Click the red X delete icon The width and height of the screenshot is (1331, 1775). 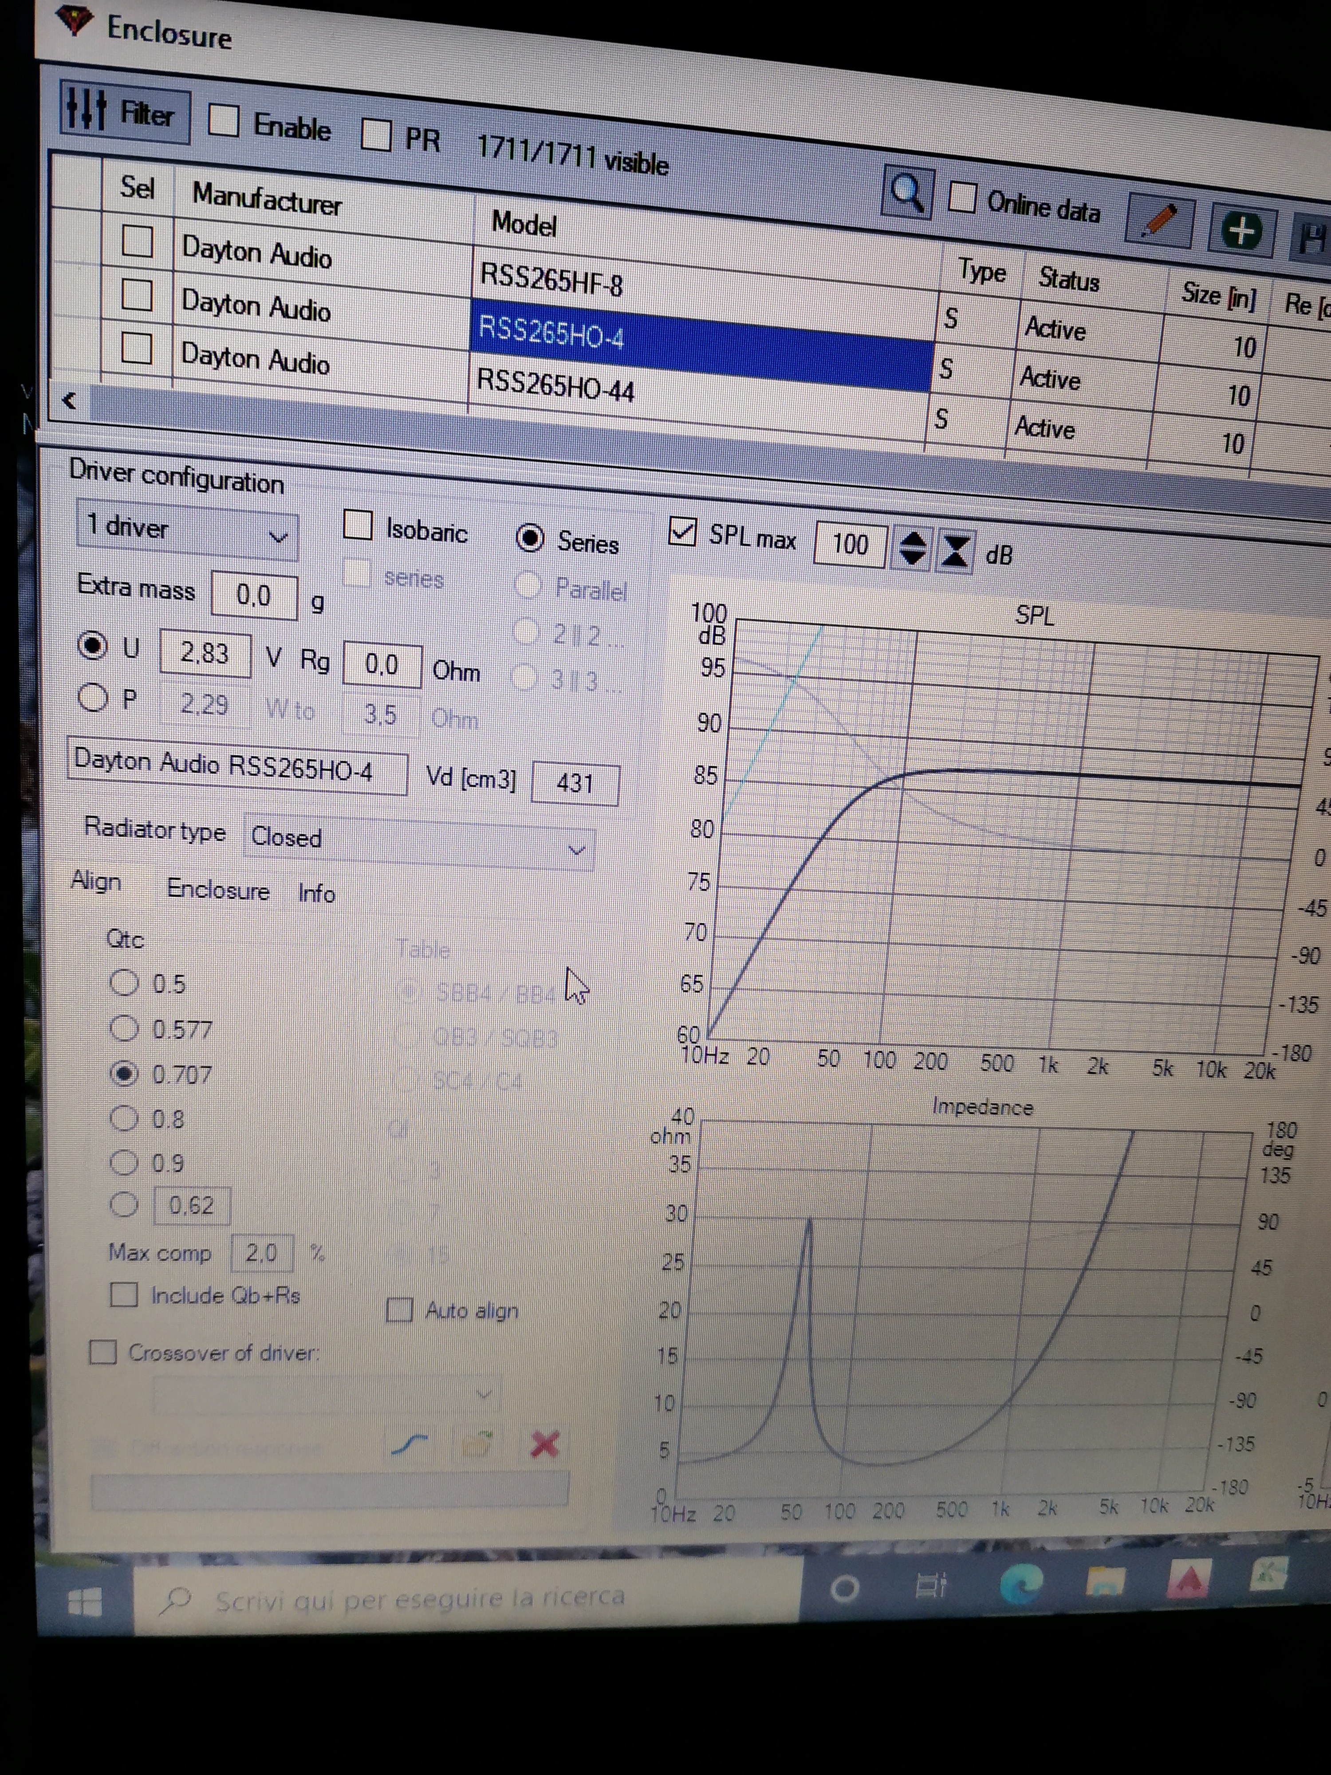tap(545, 1444)
